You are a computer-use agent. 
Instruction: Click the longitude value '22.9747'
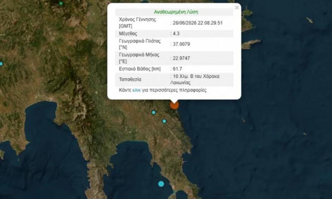coord(181,58)
